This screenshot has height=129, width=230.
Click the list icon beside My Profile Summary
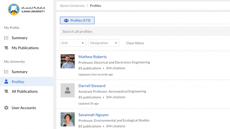[6, 38]
